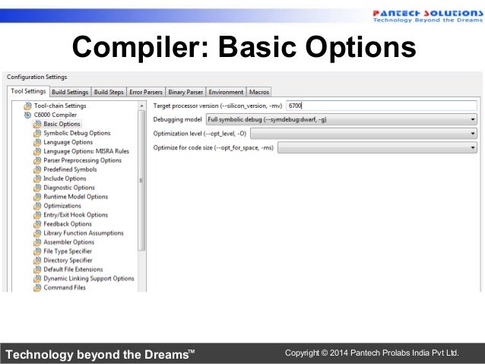Select the Predefined Symbols tree item
485x364 pixels.
(x=70, y=169)
